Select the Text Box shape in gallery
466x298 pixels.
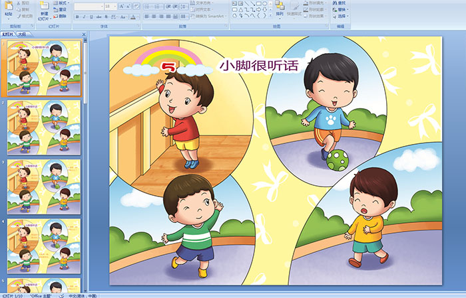point(234,3)
